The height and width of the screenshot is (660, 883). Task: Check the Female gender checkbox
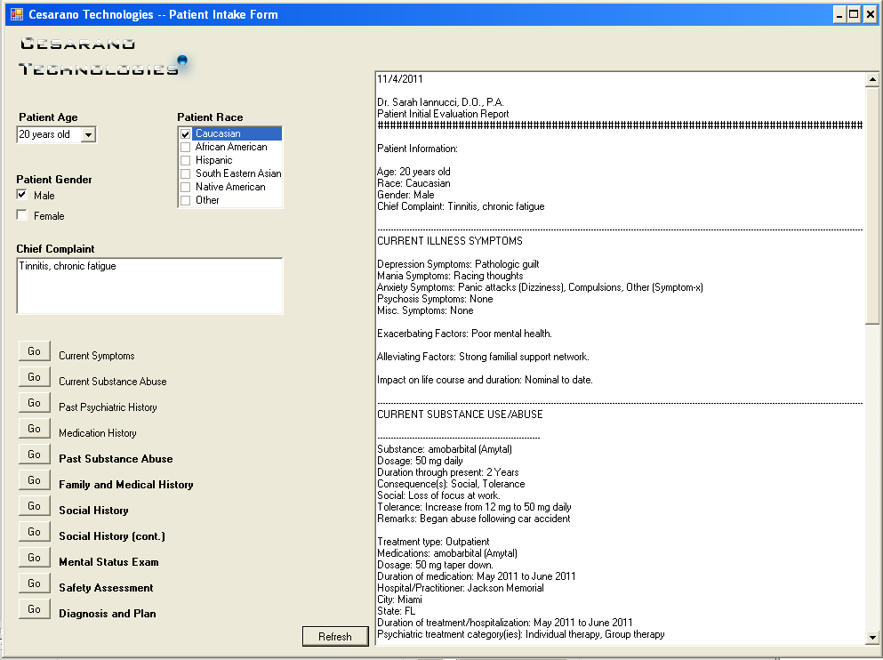click(21, 215)
